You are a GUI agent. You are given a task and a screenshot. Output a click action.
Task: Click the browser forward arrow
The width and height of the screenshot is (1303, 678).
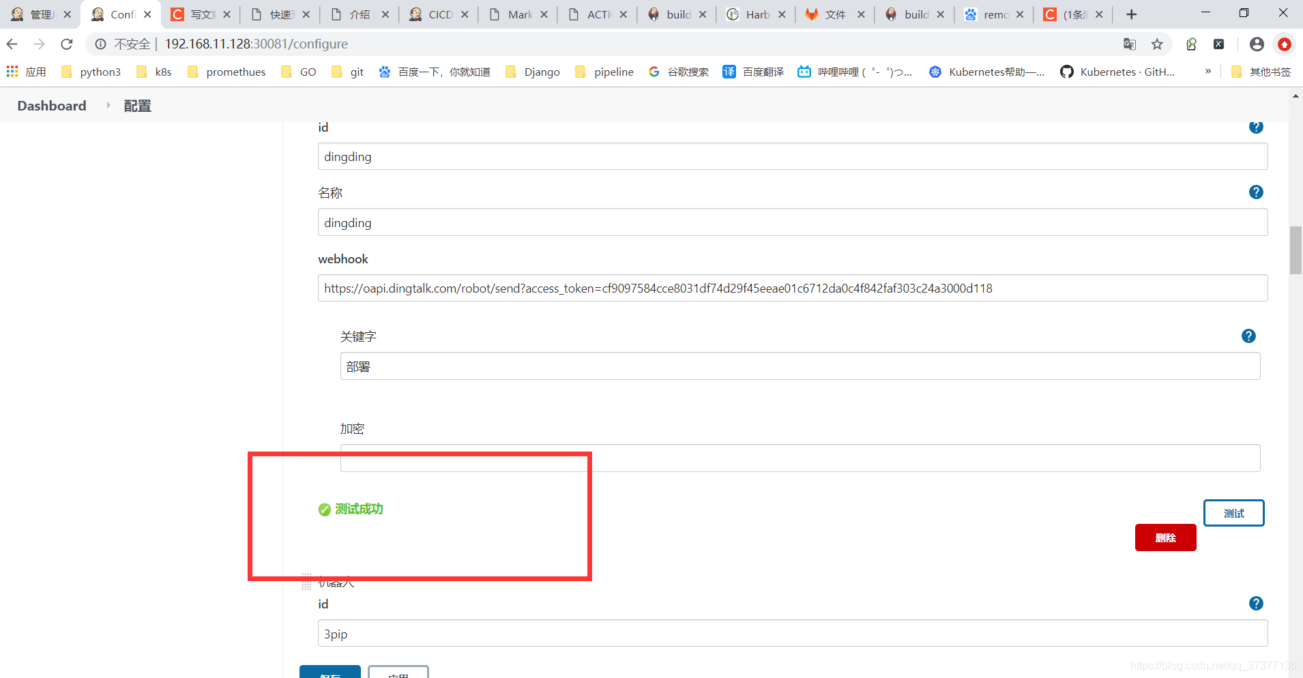coord(39,44)
